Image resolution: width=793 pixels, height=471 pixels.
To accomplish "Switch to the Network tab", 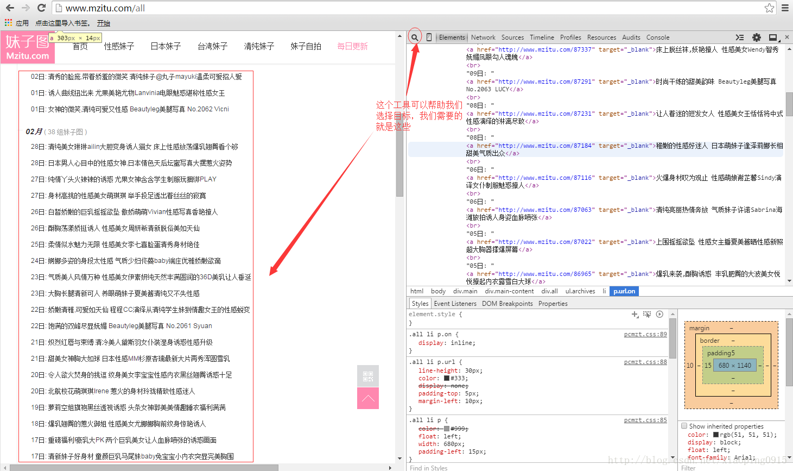I will (x=483, y=37).
